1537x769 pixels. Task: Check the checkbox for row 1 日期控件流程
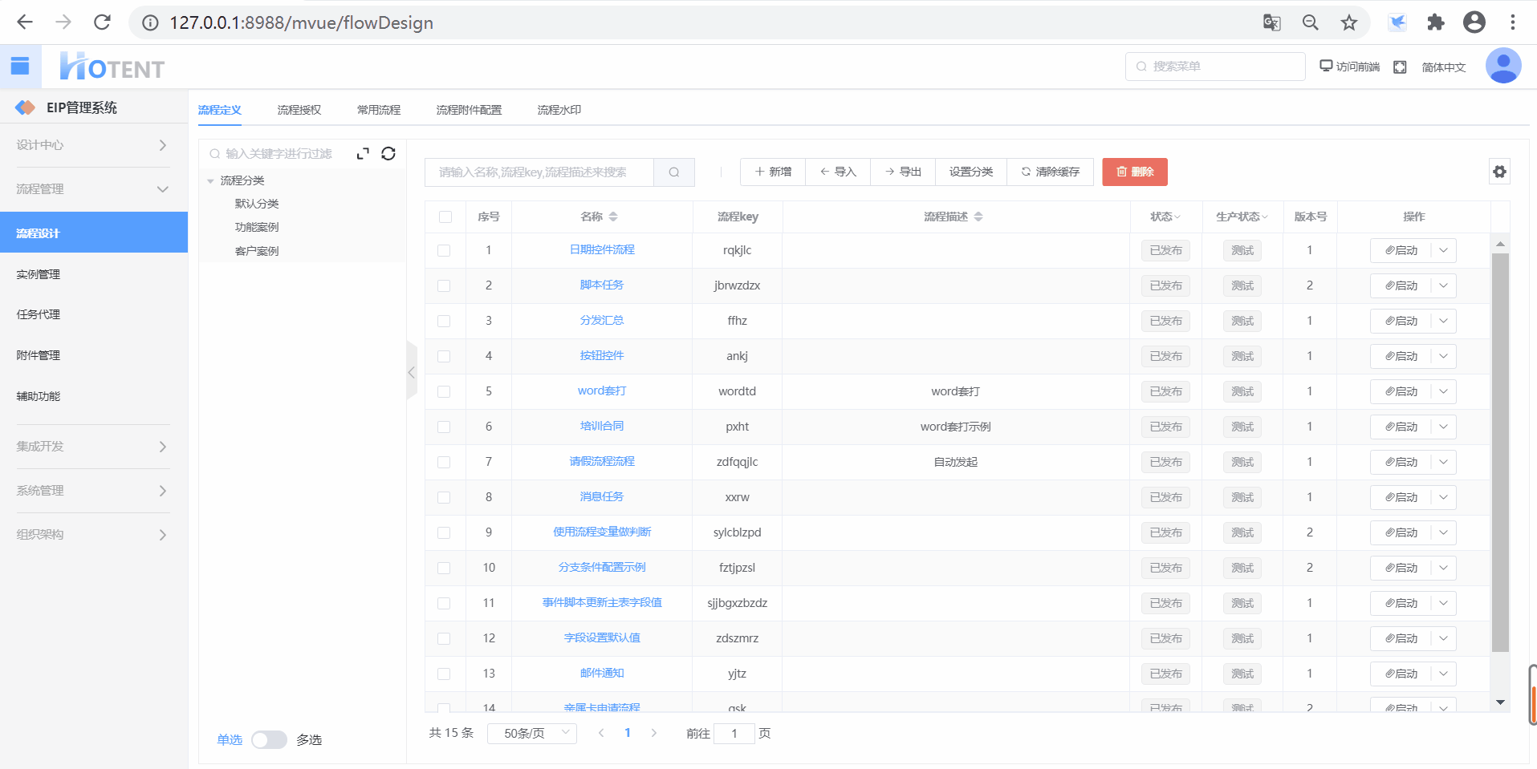[444, 251]
